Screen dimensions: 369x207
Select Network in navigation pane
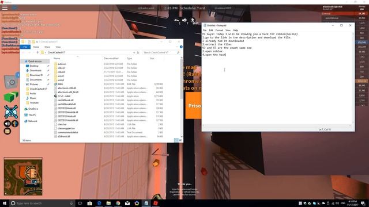(x=33, y=121)
